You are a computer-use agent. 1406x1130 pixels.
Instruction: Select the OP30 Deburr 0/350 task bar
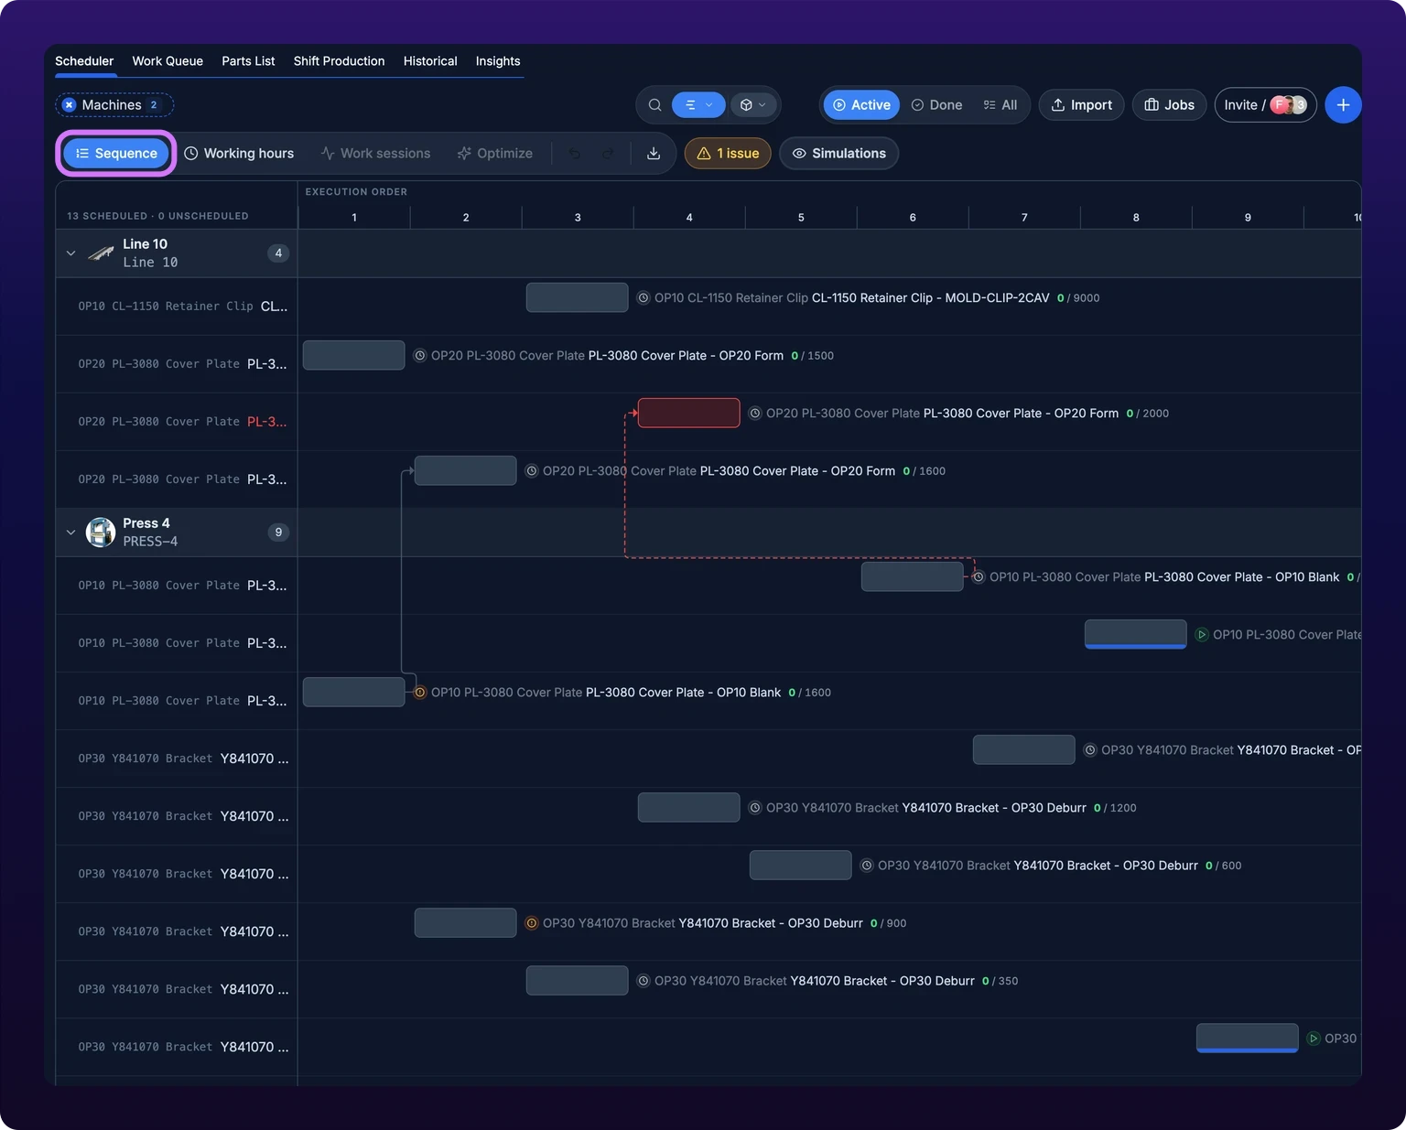(577, 980)
